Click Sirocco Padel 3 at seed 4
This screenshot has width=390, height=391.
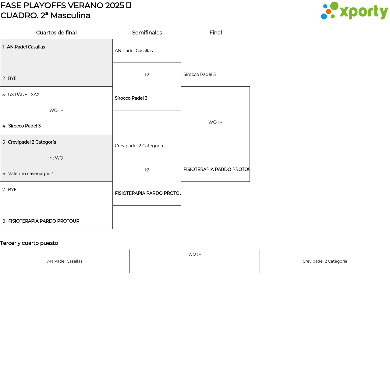(x=24, y=126)
